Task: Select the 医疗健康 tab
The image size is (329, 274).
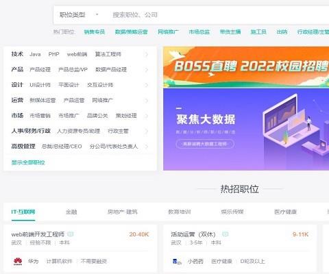Action: point(285,212)
